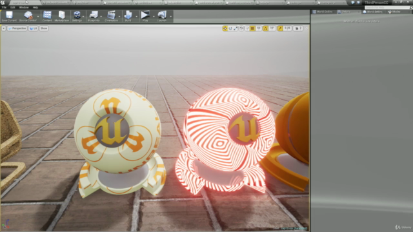Open the Marketplace toolbar icon
The width and height of the screenshot is (413, 232).
pos(62,15)
